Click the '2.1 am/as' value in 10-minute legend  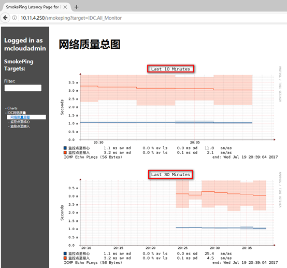(x=219, y=152)
